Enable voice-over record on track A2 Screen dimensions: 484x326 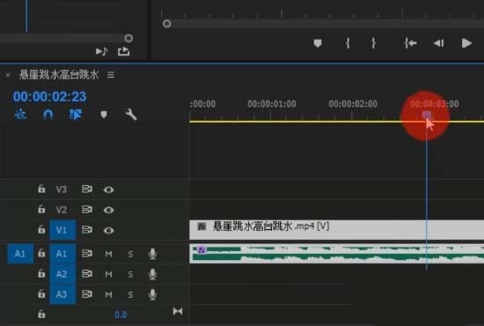point(152,274)
